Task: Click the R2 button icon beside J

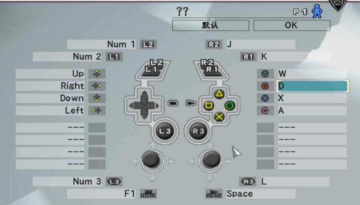Action: point(214,44)
